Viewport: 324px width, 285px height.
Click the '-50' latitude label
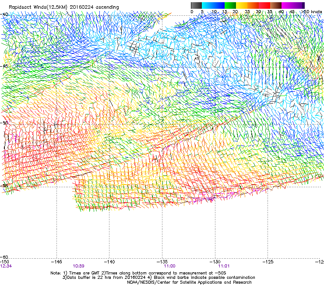[4, 123]
